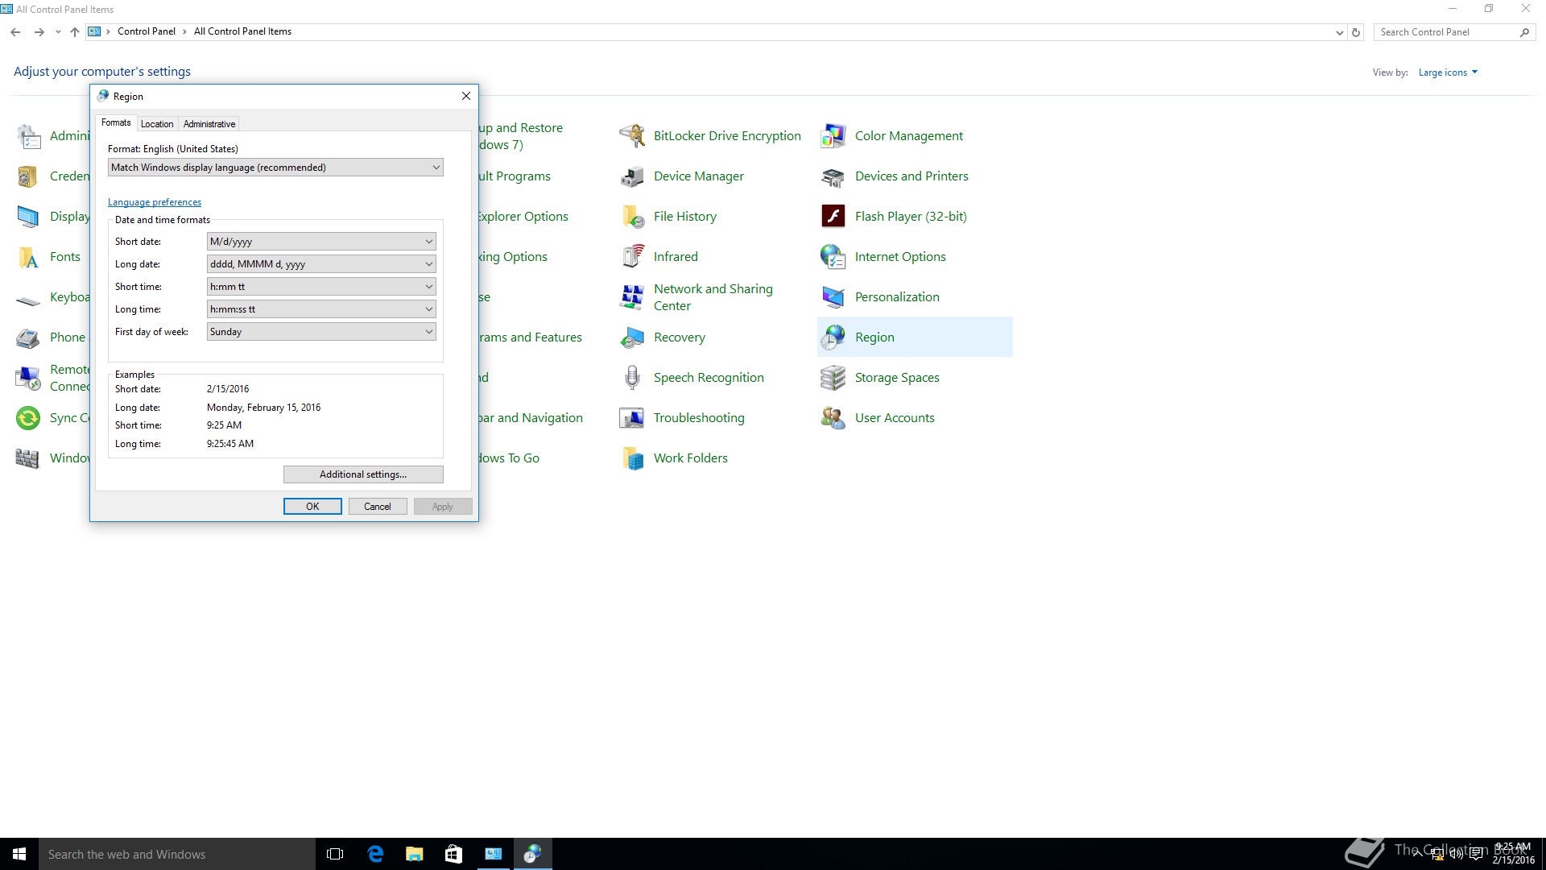Click the Additional settings button
The height and width of the screenshot is (870, 1546).
point(363,474)
